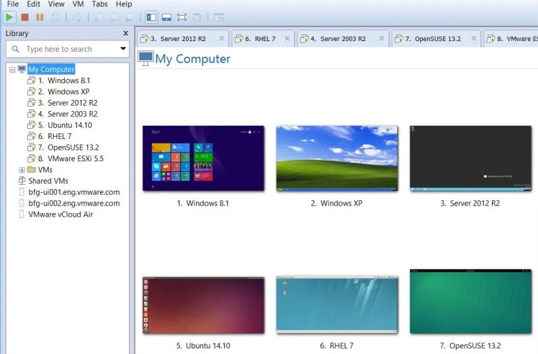
Task: Toggle the thumbnail bar view icon
Action: 166,17
